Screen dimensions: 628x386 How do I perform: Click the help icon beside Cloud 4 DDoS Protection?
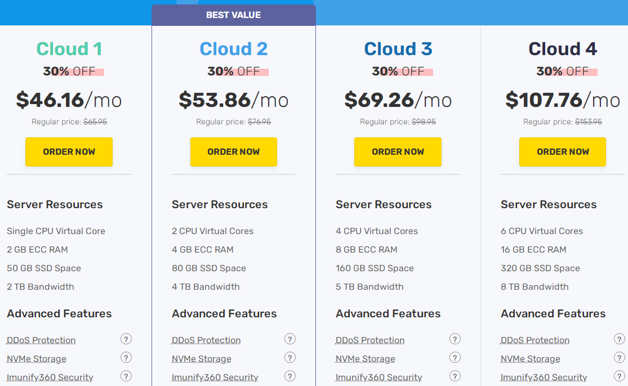(x=619, y=339)
